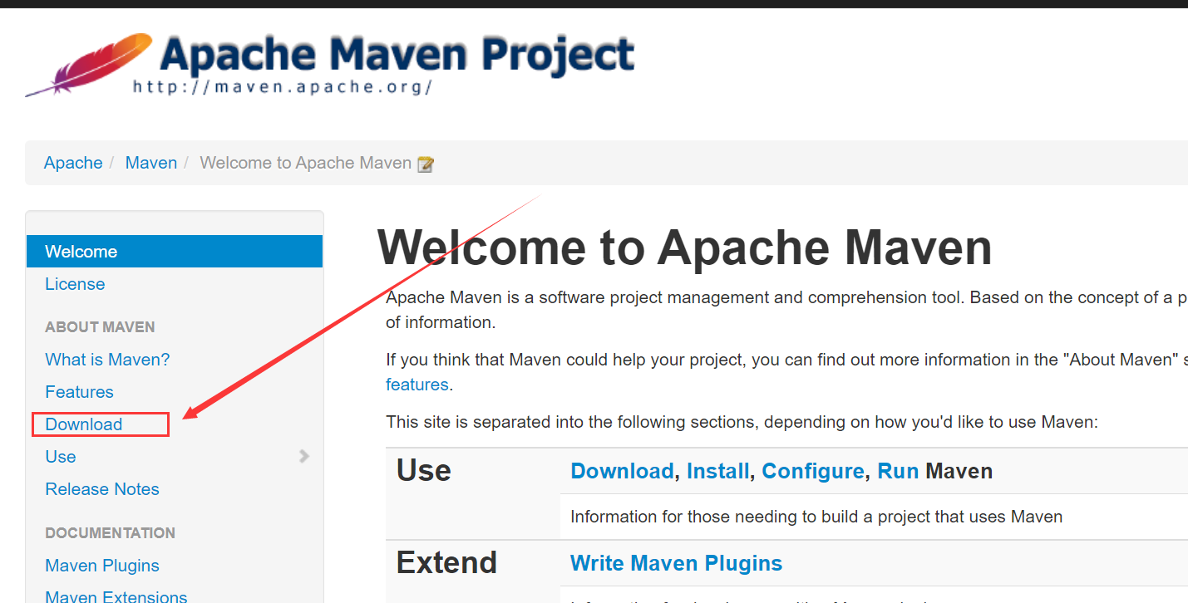This screenshot has height=603, width=1188.
Task: Open the Download sidebar link
Action: coord(84,424)
